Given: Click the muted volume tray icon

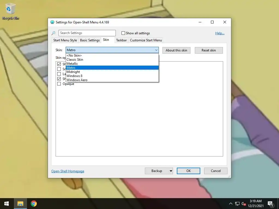Looking at the screenshot, I should (244, 204).
